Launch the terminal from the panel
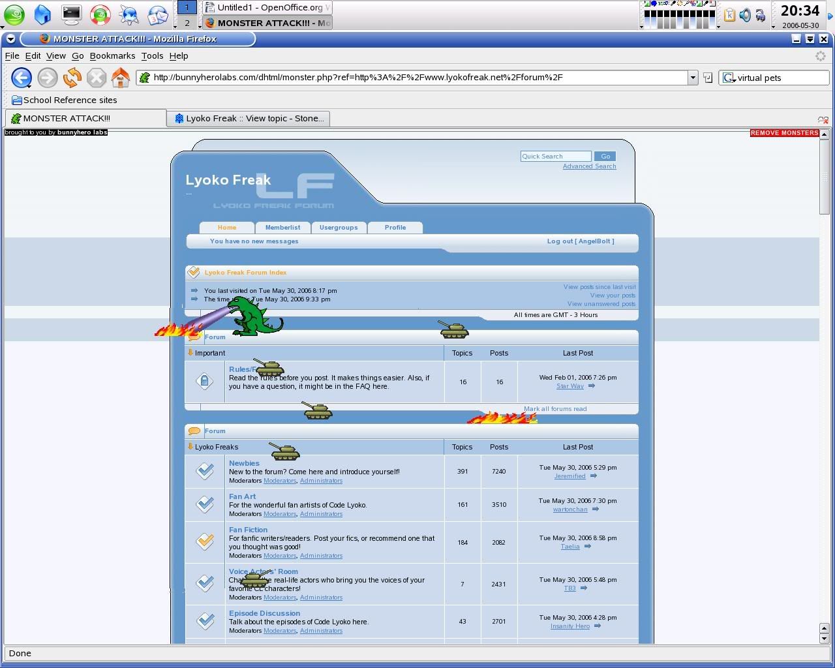This screenshot has width=835, height=668. coord(71,14)
